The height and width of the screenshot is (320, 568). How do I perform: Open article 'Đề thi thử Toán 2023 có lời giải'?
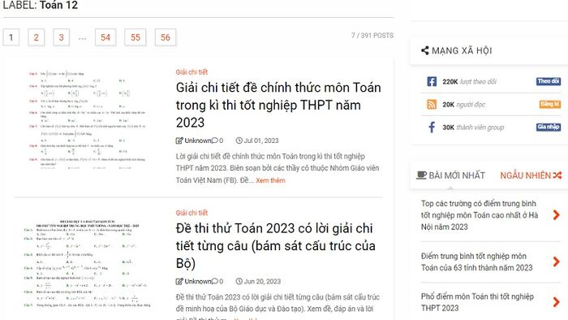(x=275, y=246)
